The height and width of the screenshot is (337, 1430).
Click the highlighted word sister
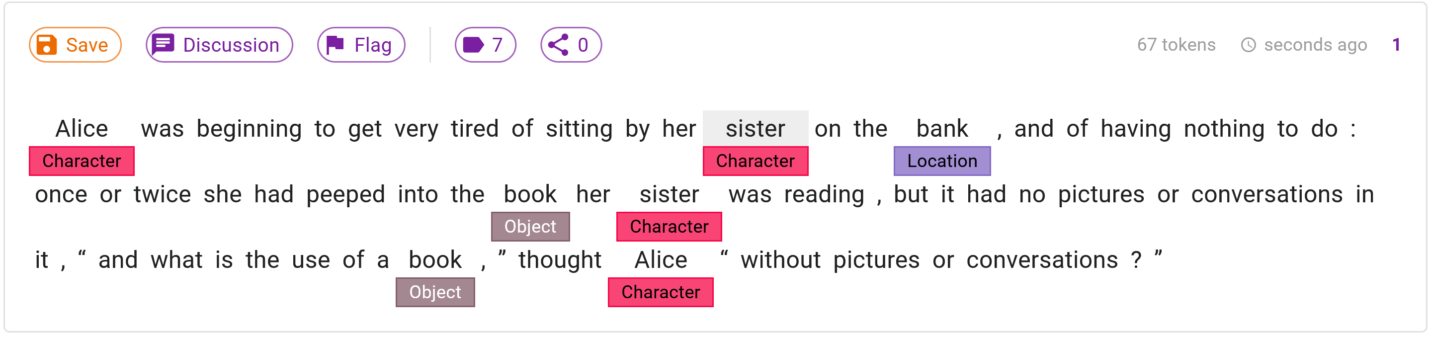tap(756, 128)
